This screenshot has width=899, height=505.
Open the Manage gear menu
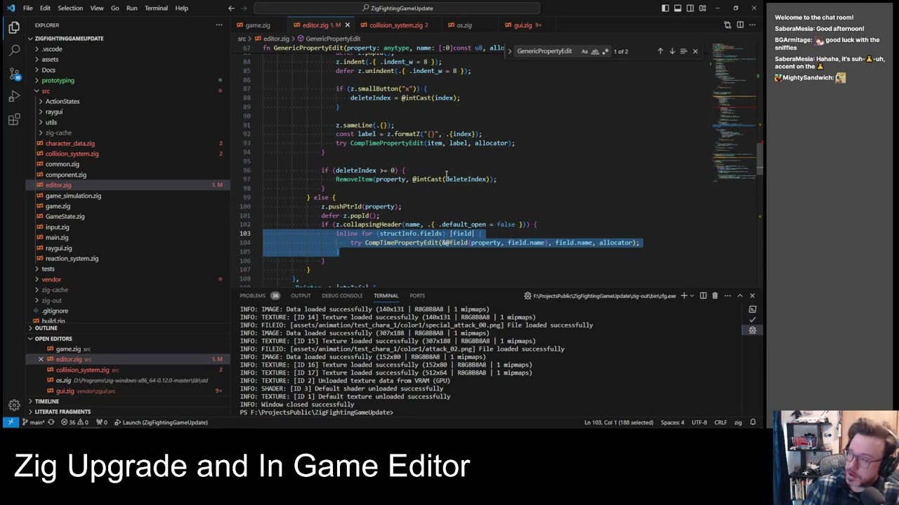14,405
